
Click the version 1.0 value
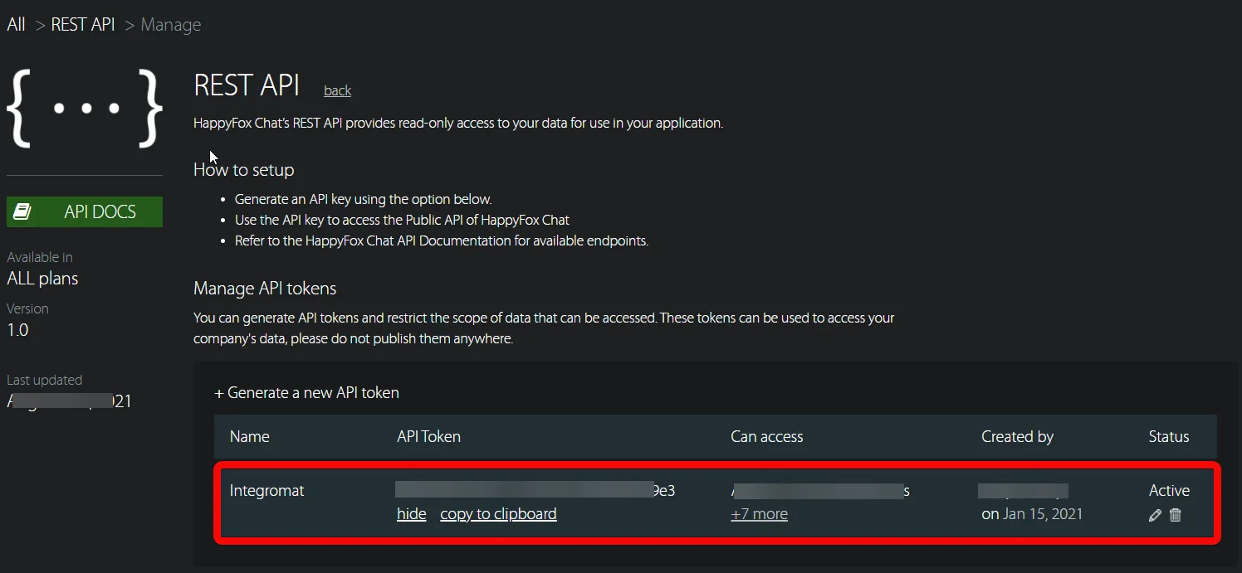(x=17, y=330)
